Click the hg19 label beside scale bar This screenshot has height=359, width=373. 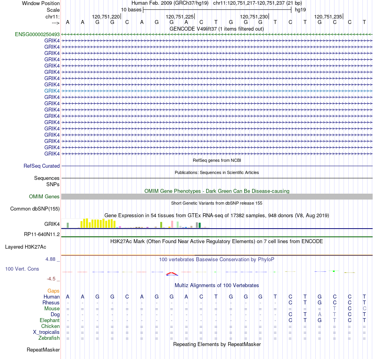[300, 10]
